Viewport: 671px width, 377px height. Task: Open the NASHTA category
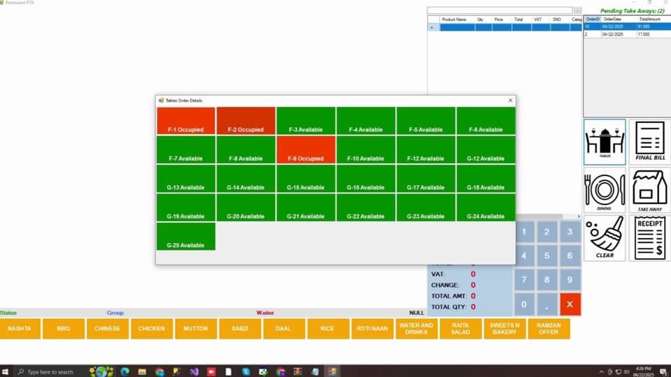20,329
